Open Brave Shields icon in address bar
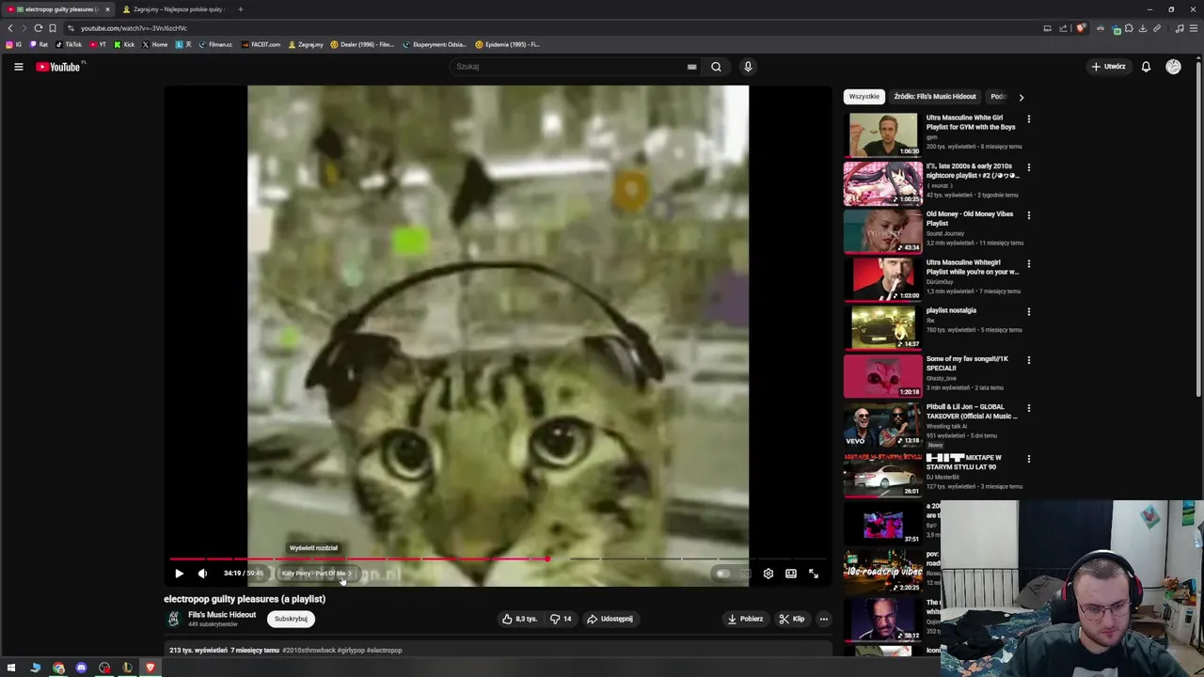Viewport: 1204px width, 677px height. (1081, 28)
